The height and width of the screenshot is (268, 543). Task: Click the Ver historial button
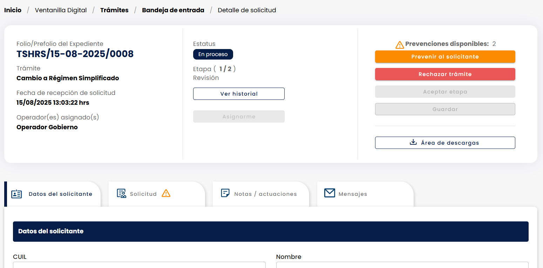[x=239, y=94]
